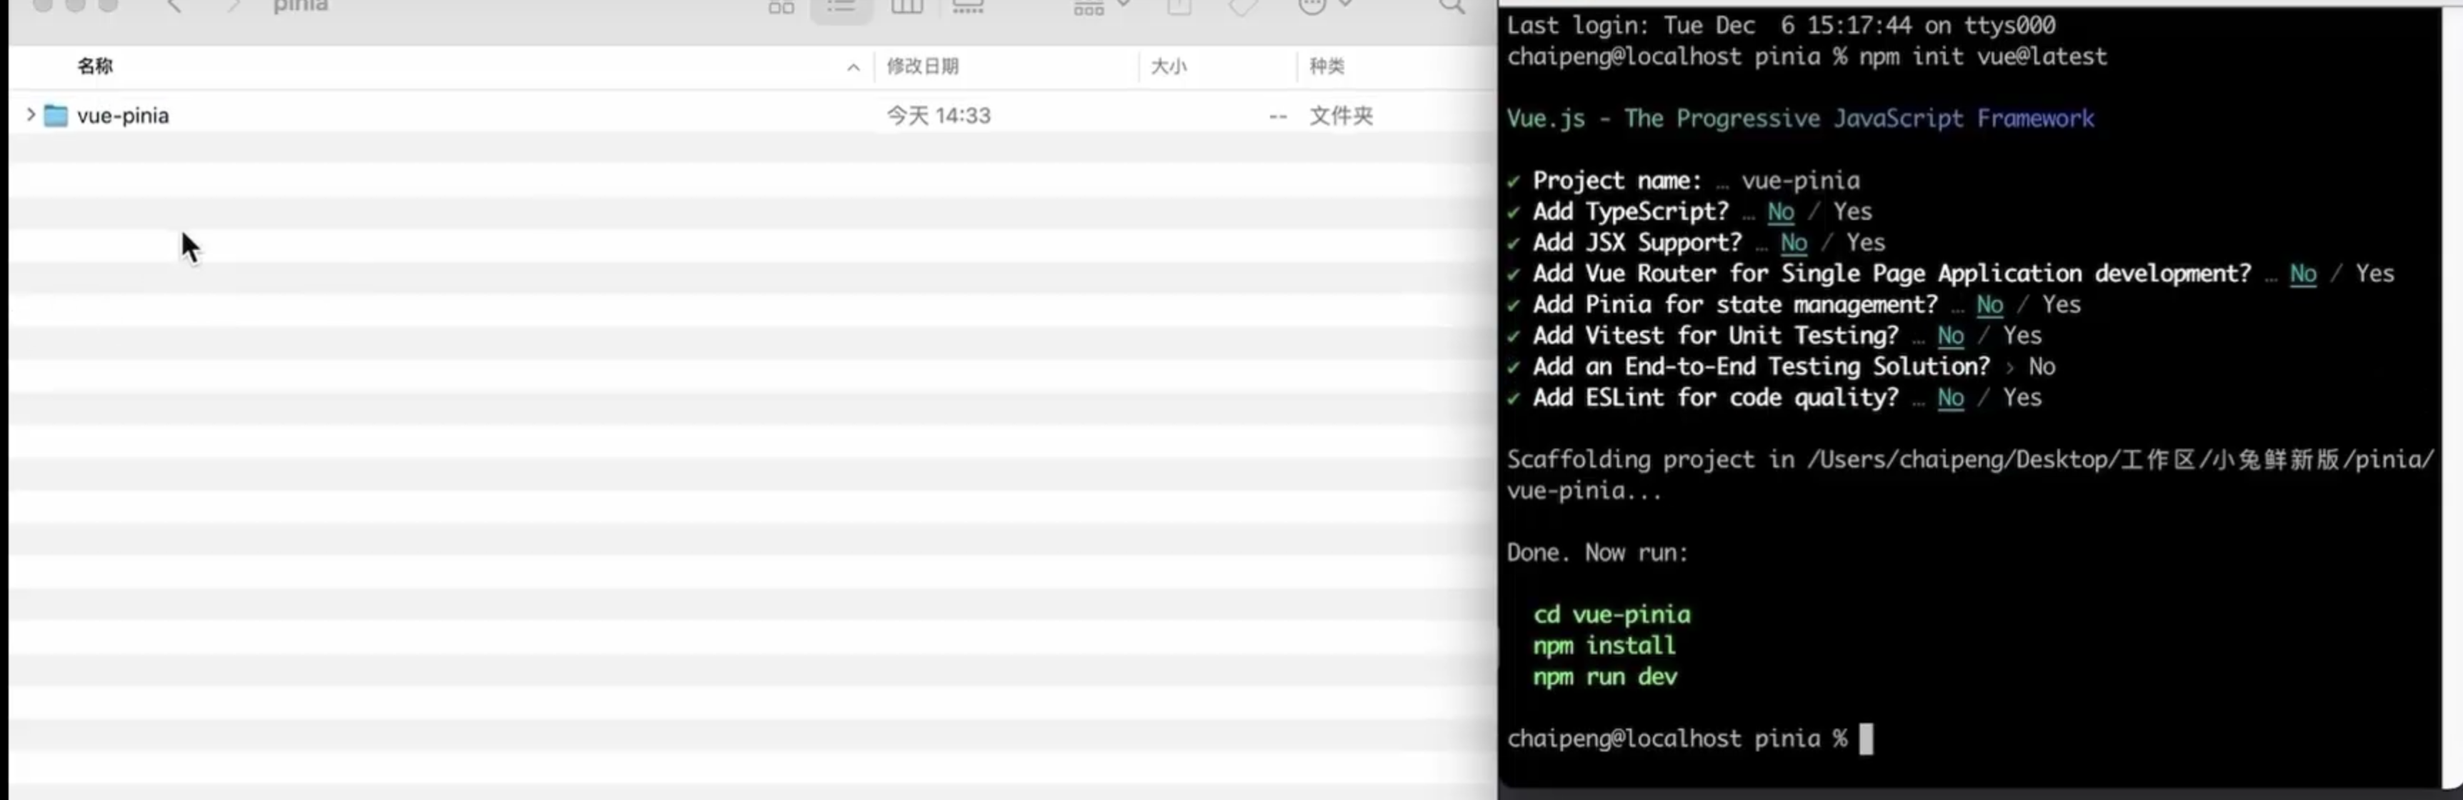The width and height of the screenshot is (2463, 800).
Task: Sort by 种类 column header
Action: [x=1327, y=66]
